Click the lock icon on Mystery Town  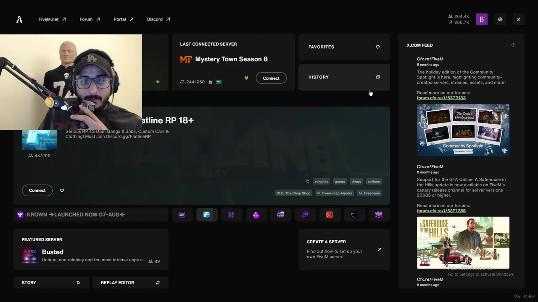[210, 82]
